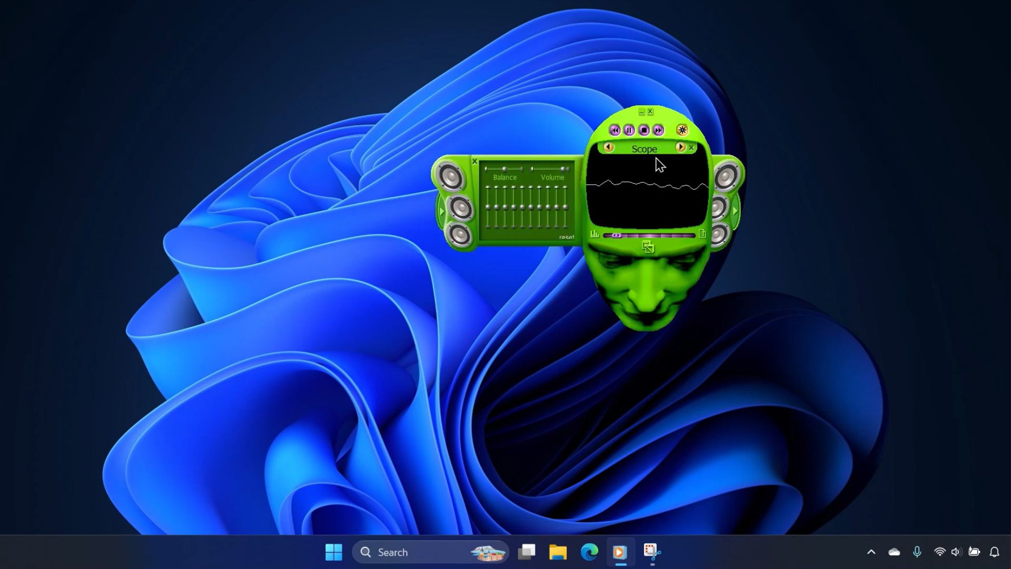Open Wi-Fi network tray icon

click(x=939, y=552)
